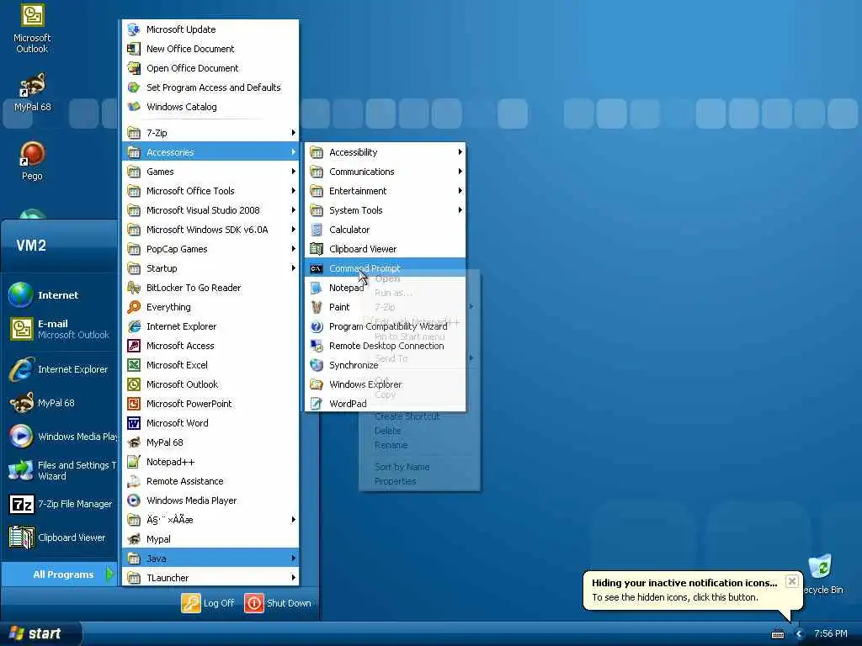Expand the TLauncher program folder
The height and width of the screenshot is (646, 862).
click(210, 577)
